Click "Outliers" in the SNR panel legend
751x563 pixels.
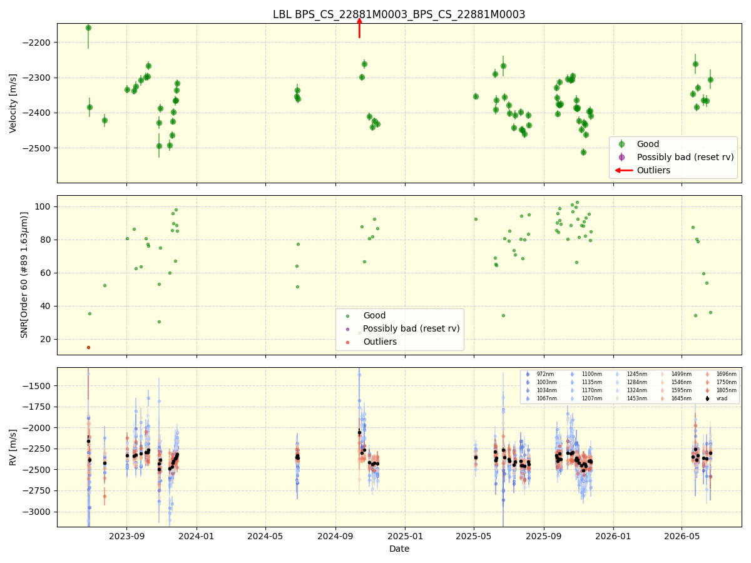[380, 342]
